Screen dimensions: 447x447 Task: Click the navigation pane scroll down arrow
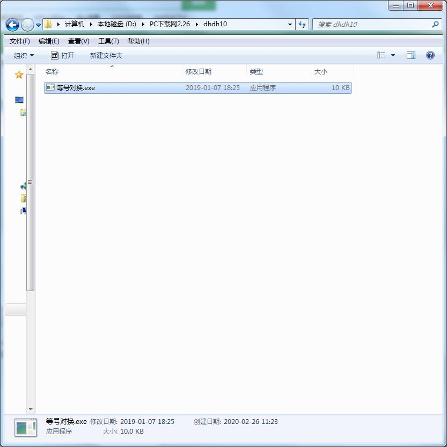coord(31,409)
